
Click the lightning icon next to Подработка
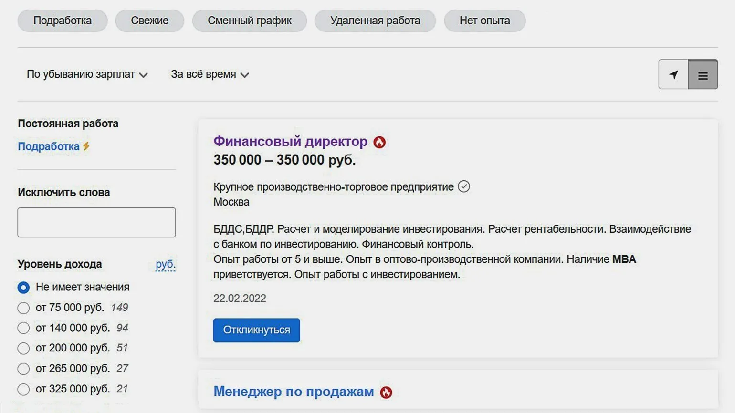(86, 146)
